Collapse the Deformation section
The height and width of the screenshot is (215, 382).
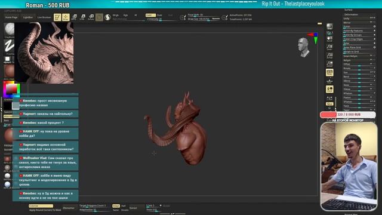point(351,14)
